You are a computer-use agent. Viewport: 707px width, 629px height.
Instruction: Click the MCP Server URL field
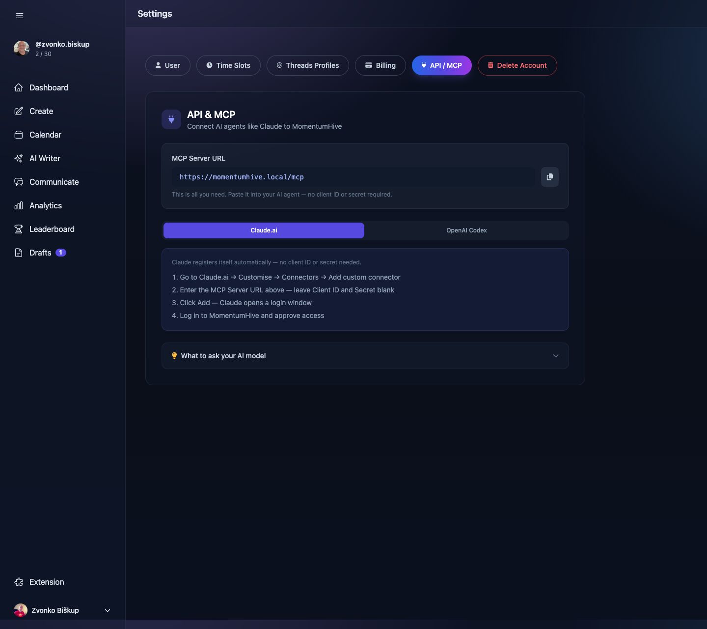(353, 177)
